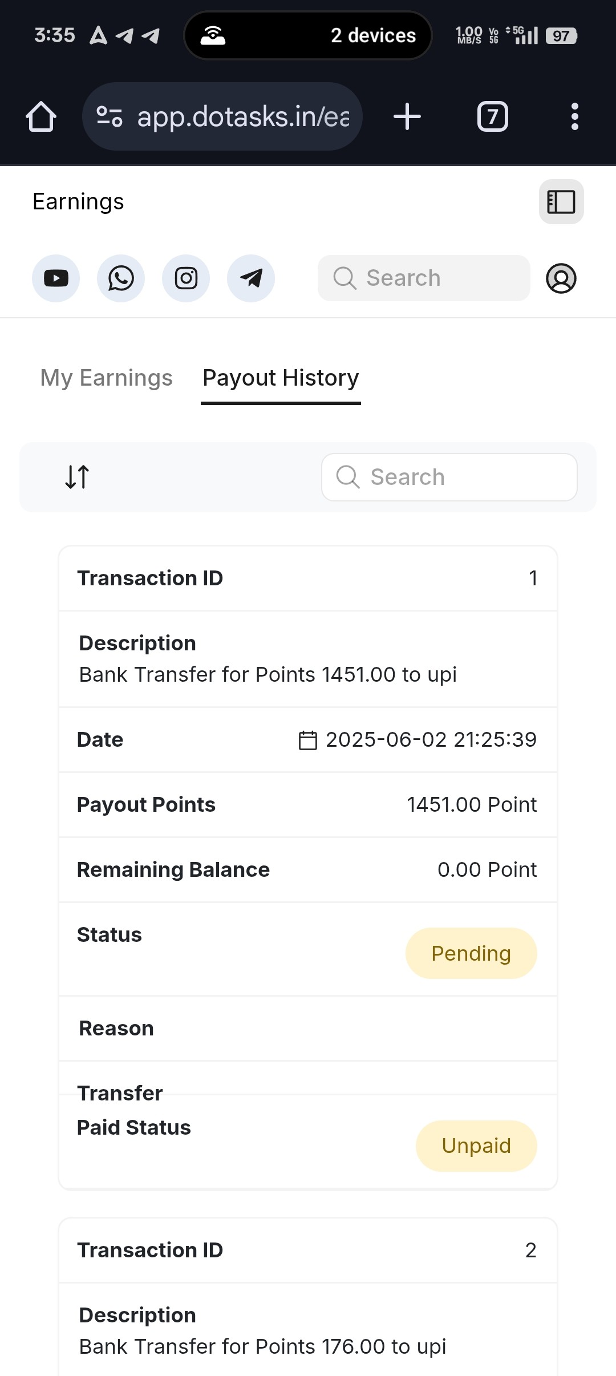Focus the top header Search field

pyautogui.click(x=424, y=278)
